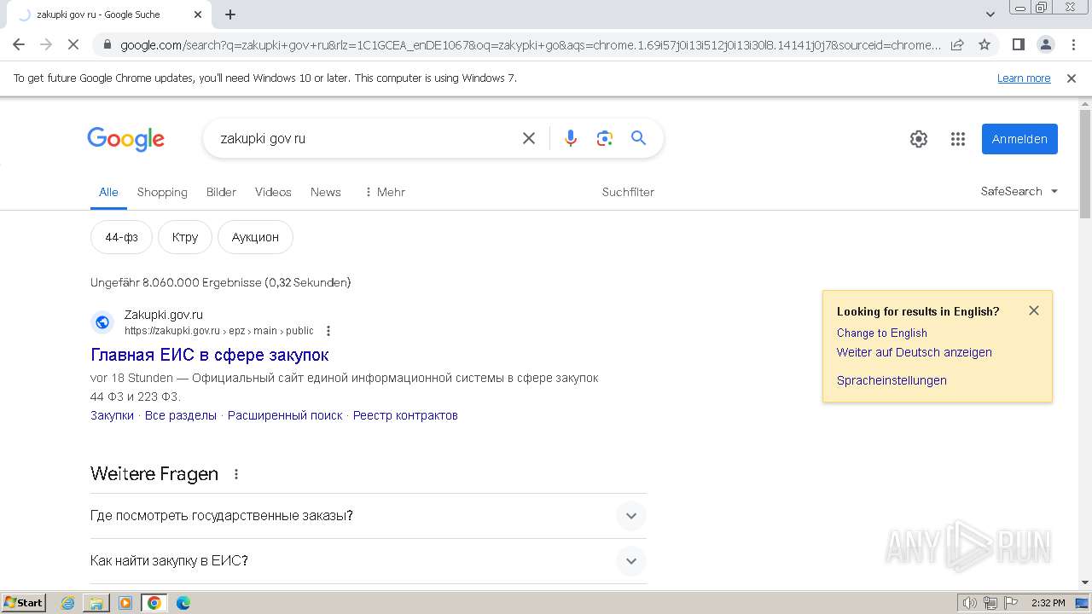
Task: Expand the tab search dropdown arrow
Action: 990,14
